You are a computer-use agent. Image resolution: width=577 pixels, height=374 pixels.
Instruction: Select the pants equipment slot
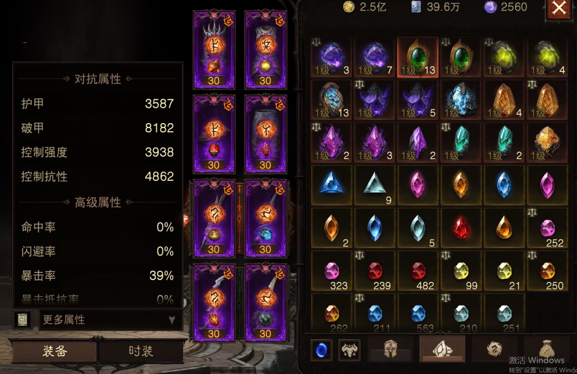265,134
